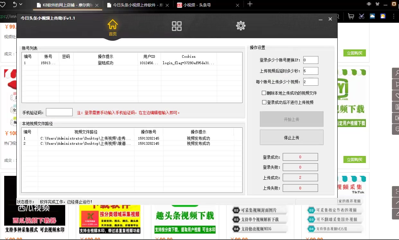This screenshot has height=240, width=399.
Task: Click the 上传成功 count field showing 2
Action: pos(300,177)
